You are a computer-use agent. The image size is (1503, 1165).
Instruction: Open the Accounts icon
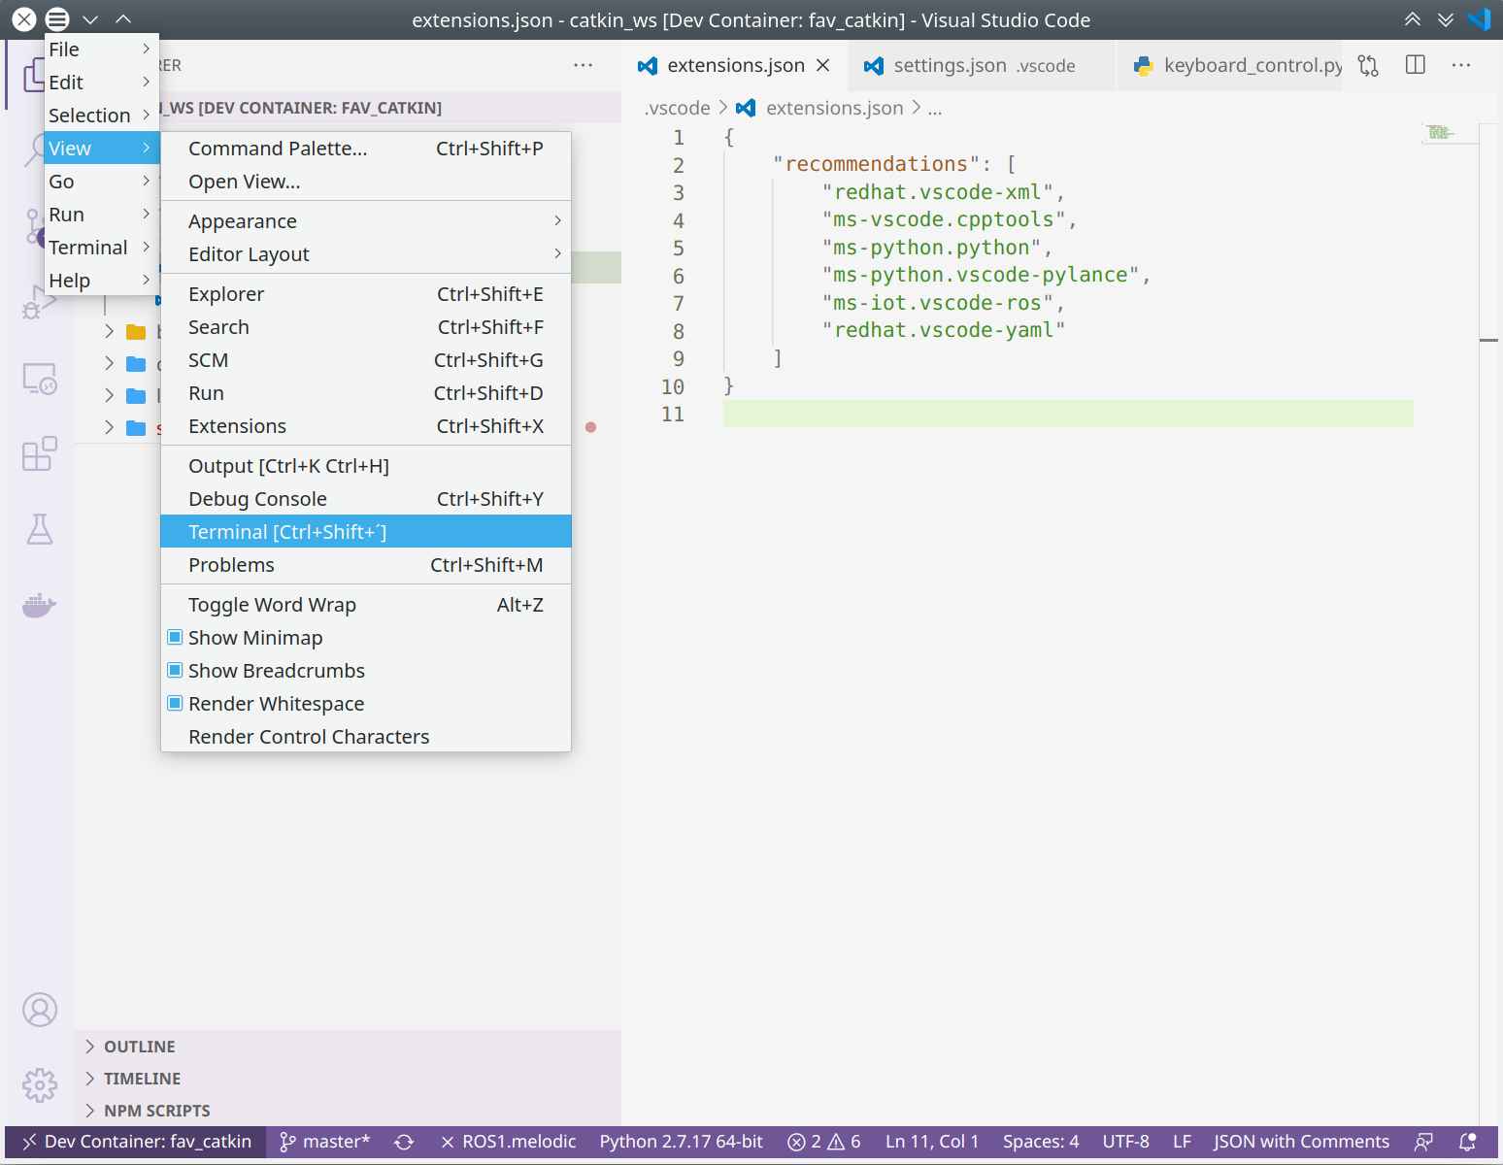click(x=40, y=1010)
